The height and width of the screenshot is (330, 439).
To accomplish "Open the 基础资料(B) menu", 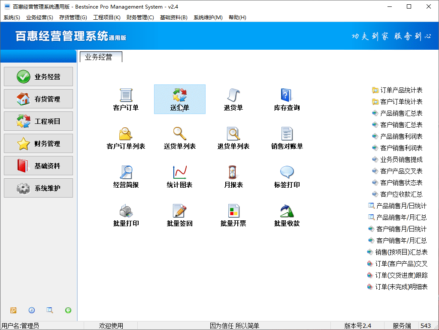I will [174, 17].
